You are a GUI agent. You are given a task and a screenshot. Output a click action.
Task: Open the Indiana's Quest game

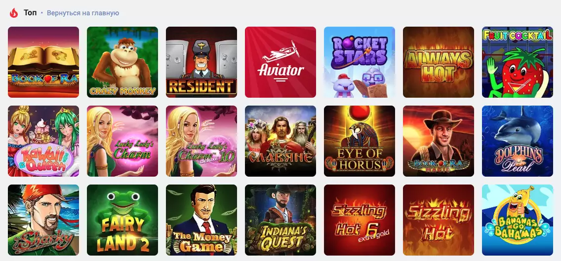coord(280,220)
